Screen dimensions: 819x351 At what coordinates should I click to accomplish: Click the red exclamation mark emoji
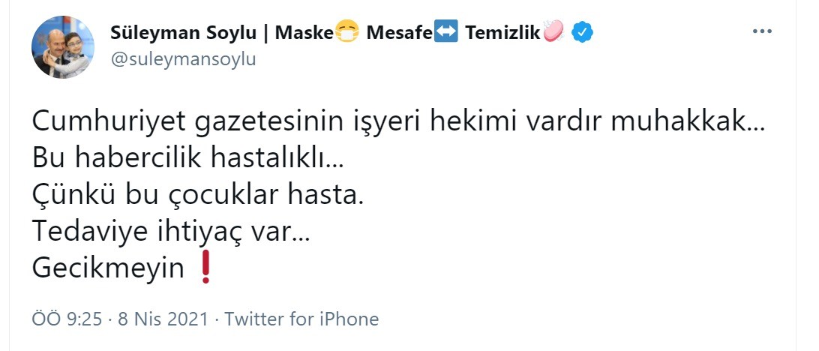[x=204, y=268]
